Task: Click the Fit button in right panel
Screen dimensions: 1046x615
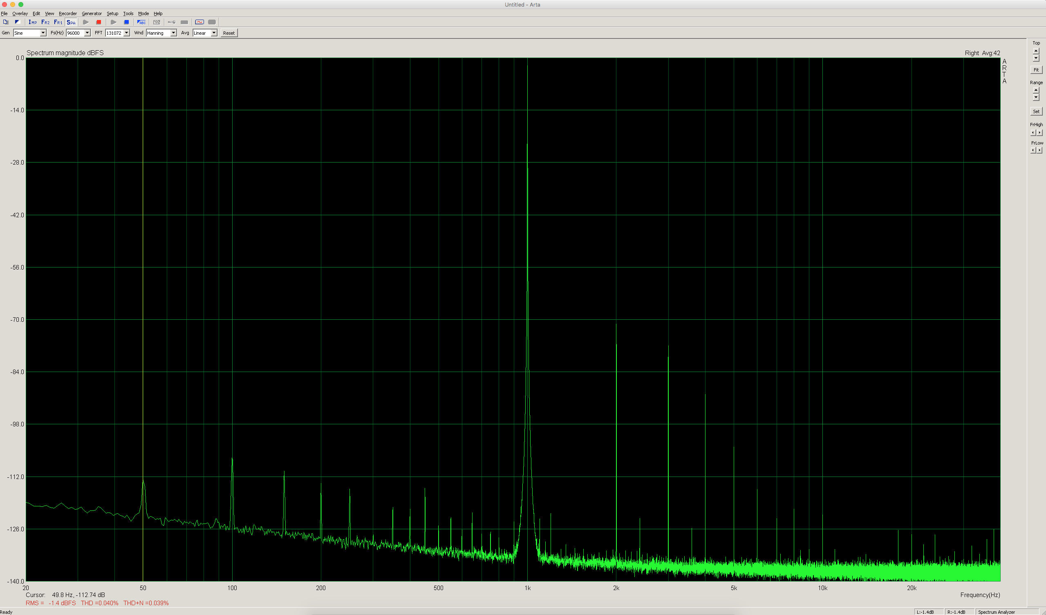Action: [x=1036, y=70]
